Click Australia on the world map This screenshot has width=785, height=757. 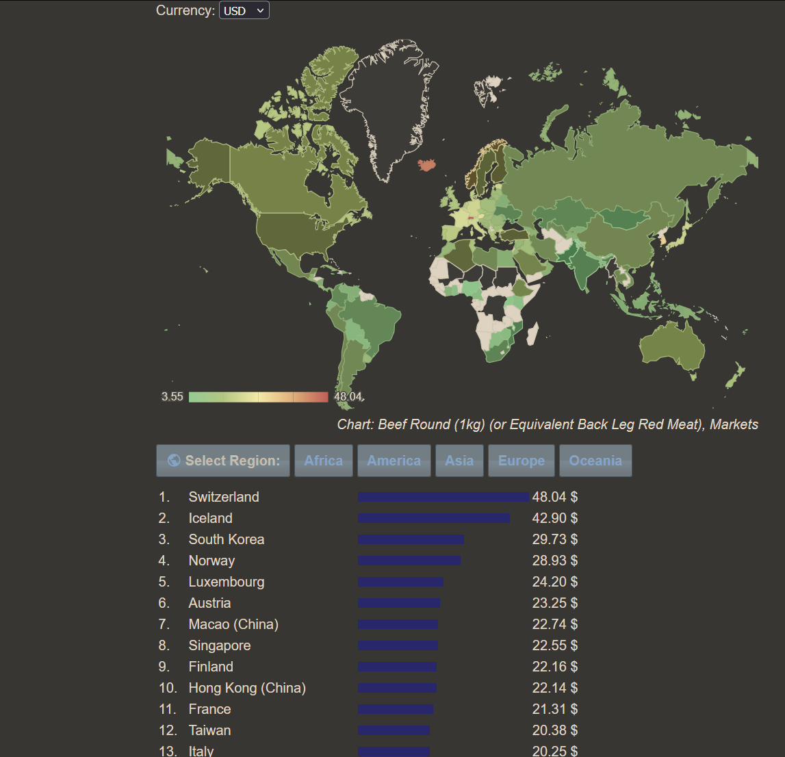pos(671,347)
